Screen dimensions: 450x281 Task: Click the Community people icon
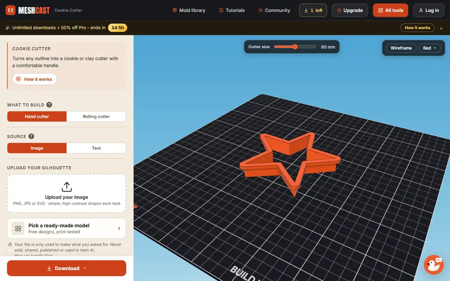tap(260, 10)
